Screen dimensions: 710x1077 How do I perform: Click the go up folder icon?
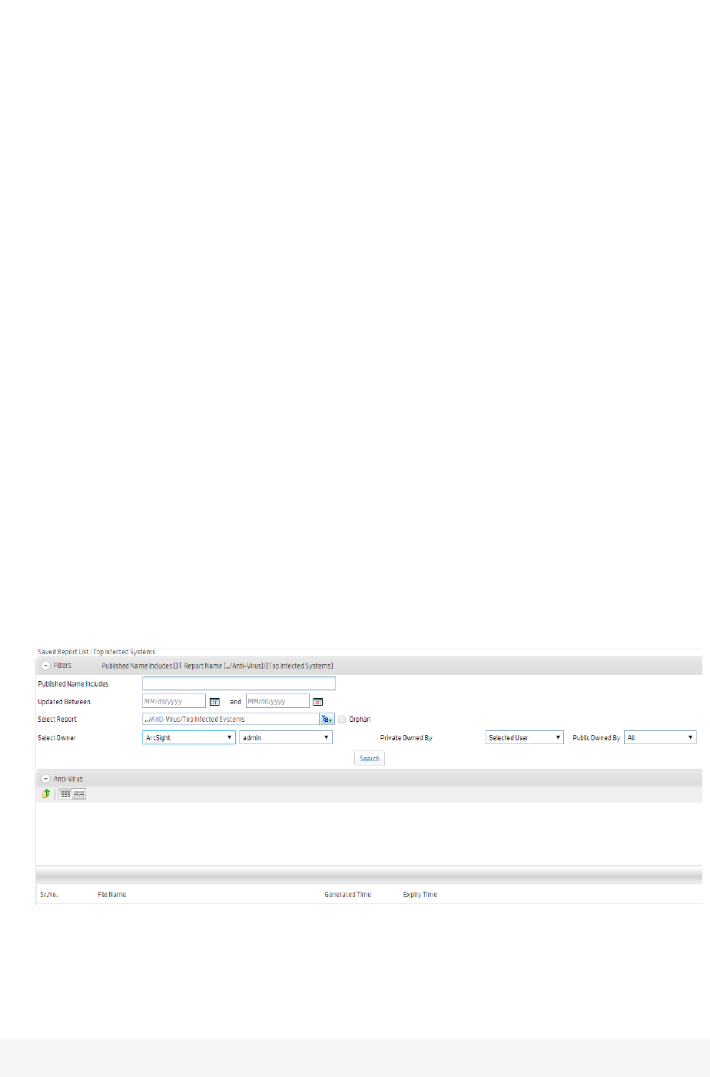46,793
